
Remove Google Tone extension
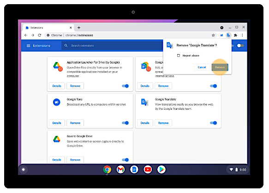point(75,123)
